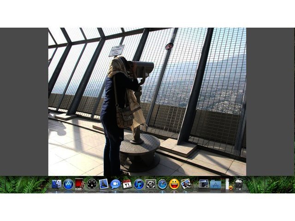Click the black circular Dashboard icon
The width and height of the screenshot is (295, 221).
pos(92,185)
